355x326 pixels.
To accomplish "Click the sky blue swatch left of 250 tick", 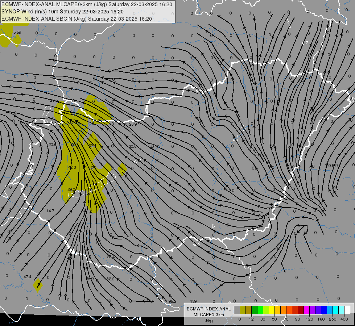I will (330, 310).
